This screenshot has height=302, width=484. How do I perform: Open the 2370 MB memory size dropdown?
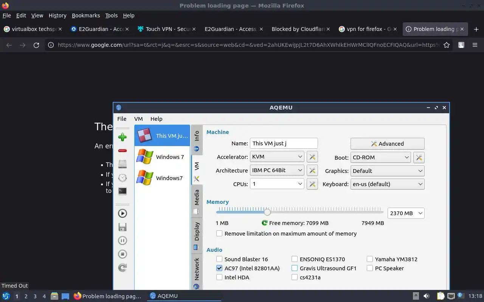tap(406, 213)
